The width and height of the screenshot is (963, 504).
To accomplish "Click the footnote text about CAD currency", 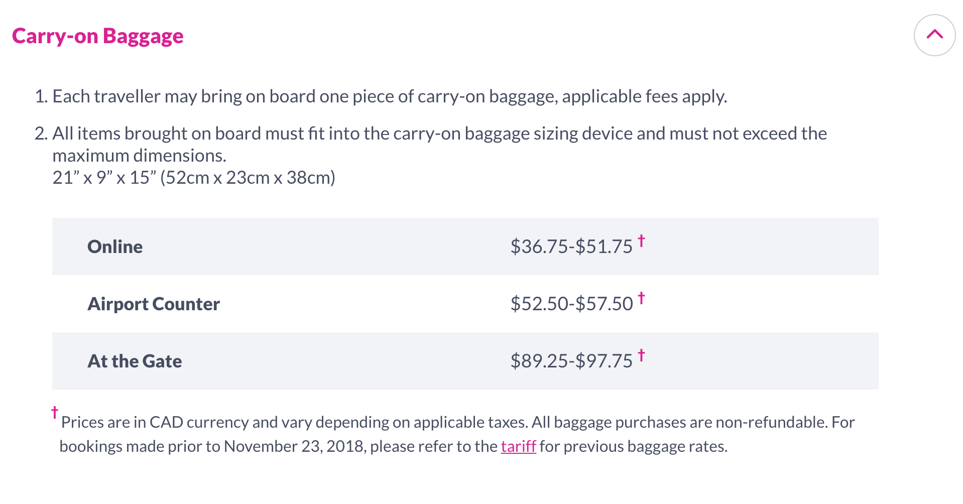I will [457, 422].
